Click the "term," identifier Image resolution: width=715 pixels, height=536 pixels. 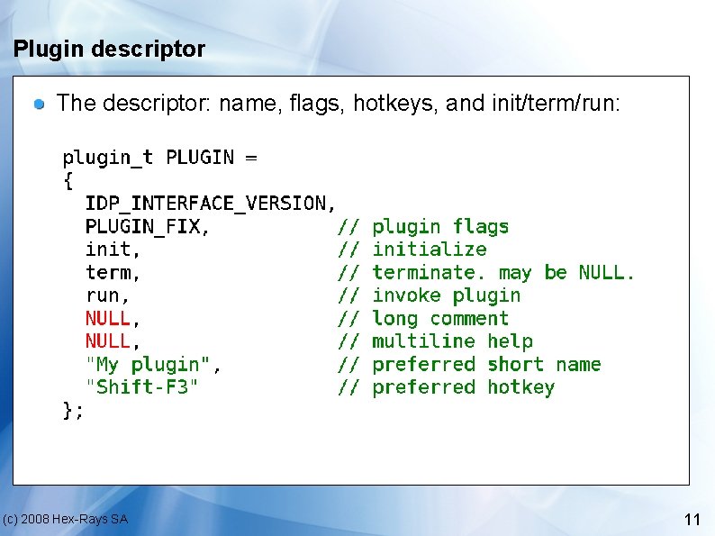click(113, 272)
